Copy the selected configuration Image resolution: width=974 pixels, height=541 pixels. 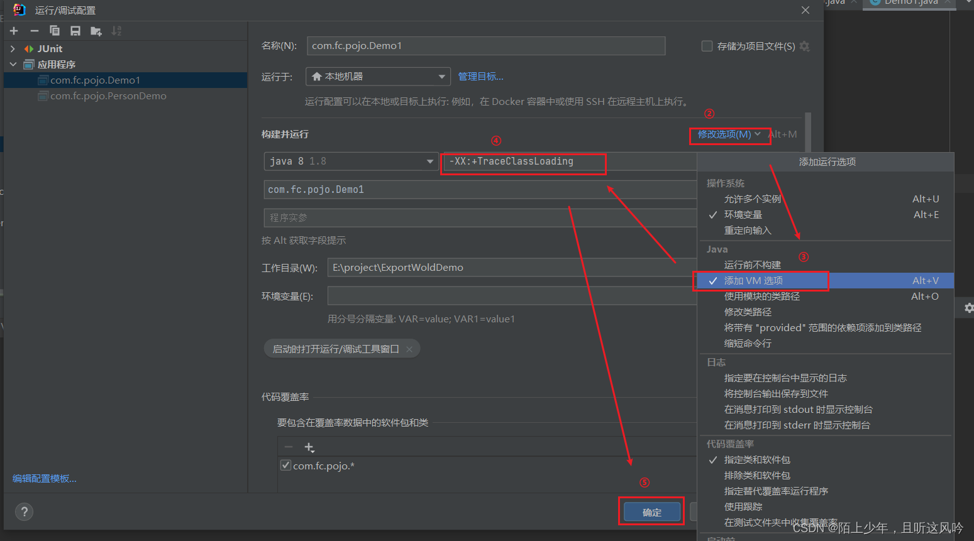point(55,31)
